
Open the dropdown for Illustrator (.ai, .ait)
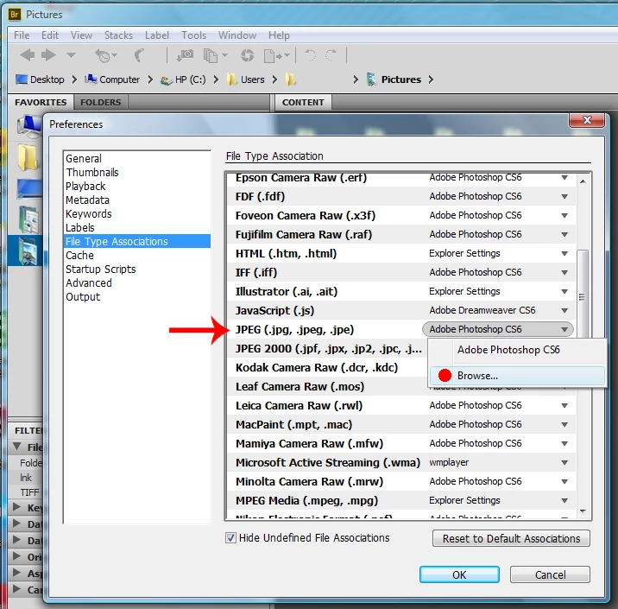coord(564,291)
